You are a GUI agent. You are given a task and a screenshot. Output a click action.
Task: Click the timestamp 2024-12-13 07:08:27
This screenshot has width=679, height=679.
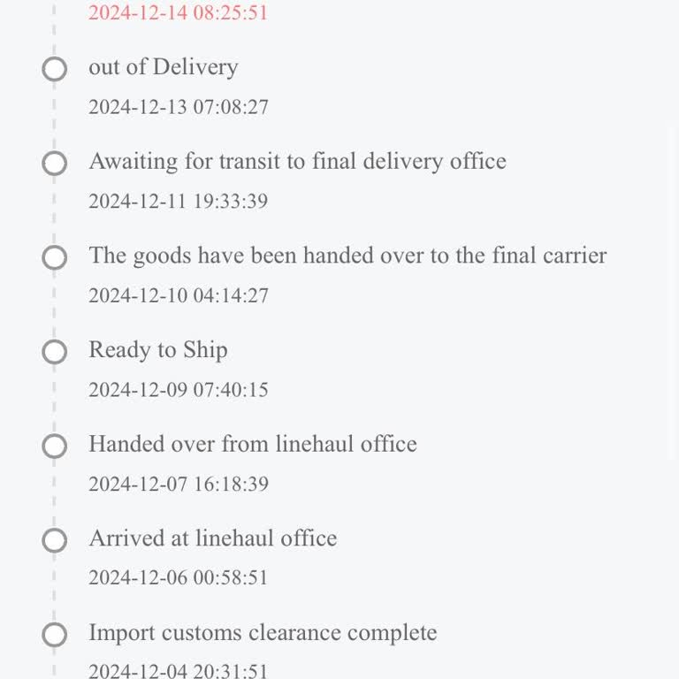coord(178,107)
